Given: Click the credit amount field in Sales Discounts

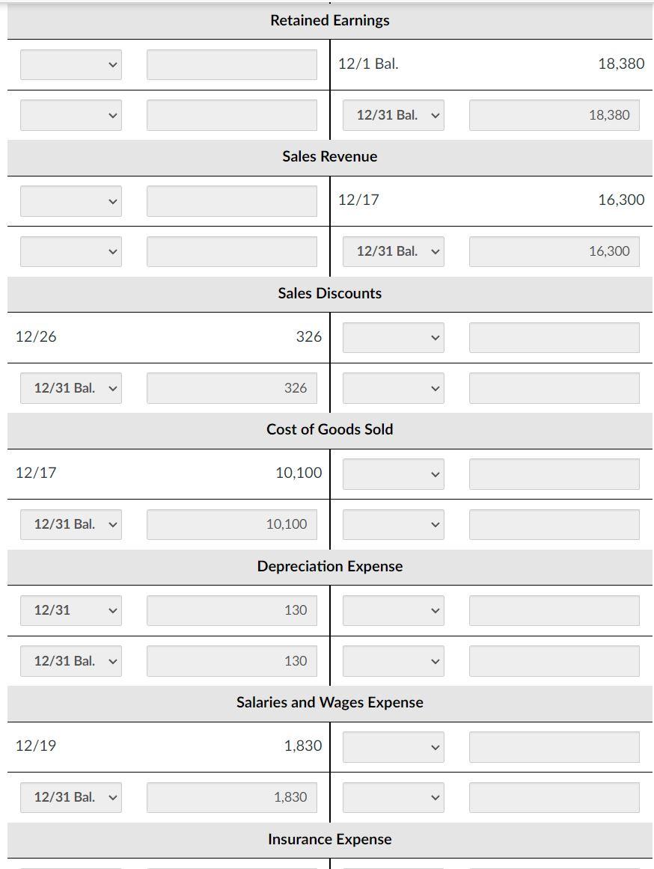Looking at the screenshot, I should (554, 337).
